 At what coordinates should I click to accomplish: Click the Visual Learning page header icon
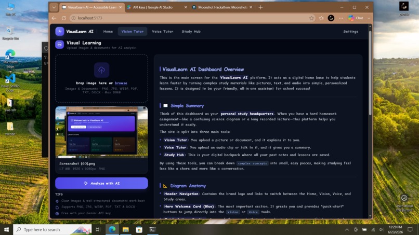coord(59,45)
